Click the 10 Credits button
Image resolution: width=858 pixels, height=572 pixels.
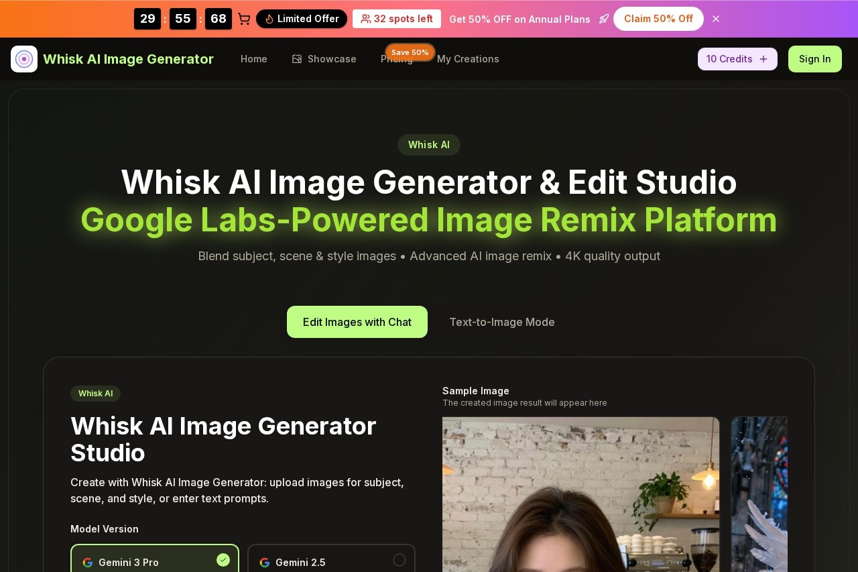[x=737, y=59]
